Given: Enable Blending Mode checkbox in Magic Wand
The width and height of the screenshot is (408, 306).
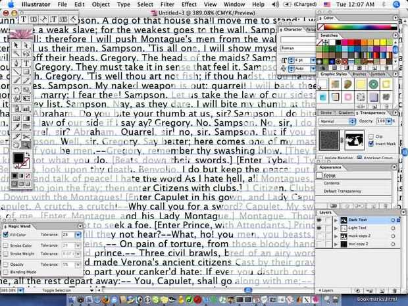Looking at the screenshot, I should pos(6,272).
